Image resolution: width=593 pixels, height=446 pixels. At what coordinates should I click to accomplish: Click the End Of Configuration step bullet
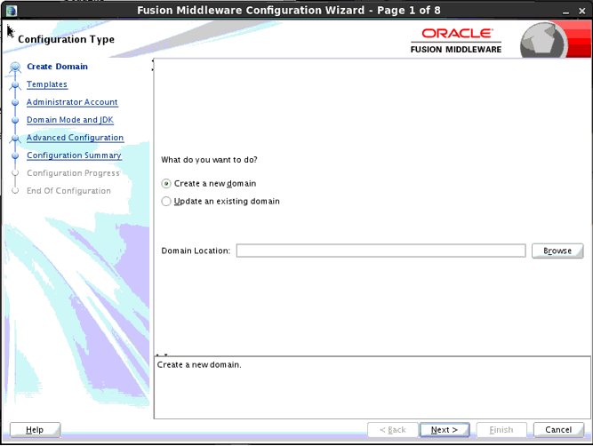click(x=15, y=191)
